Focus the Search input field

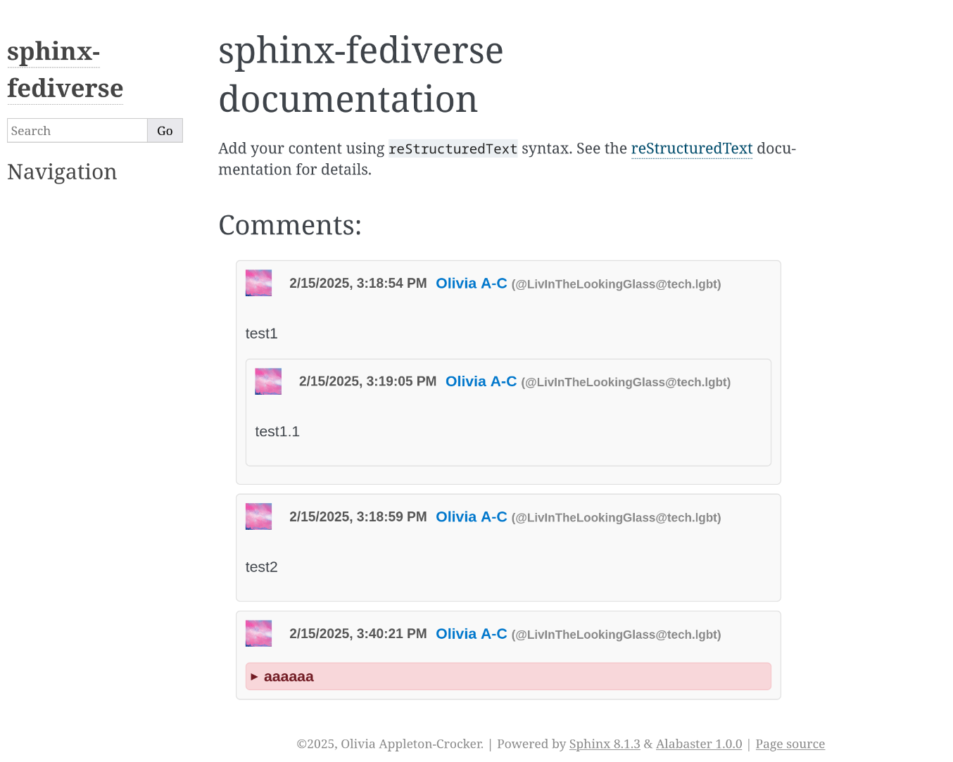point(77,130)
